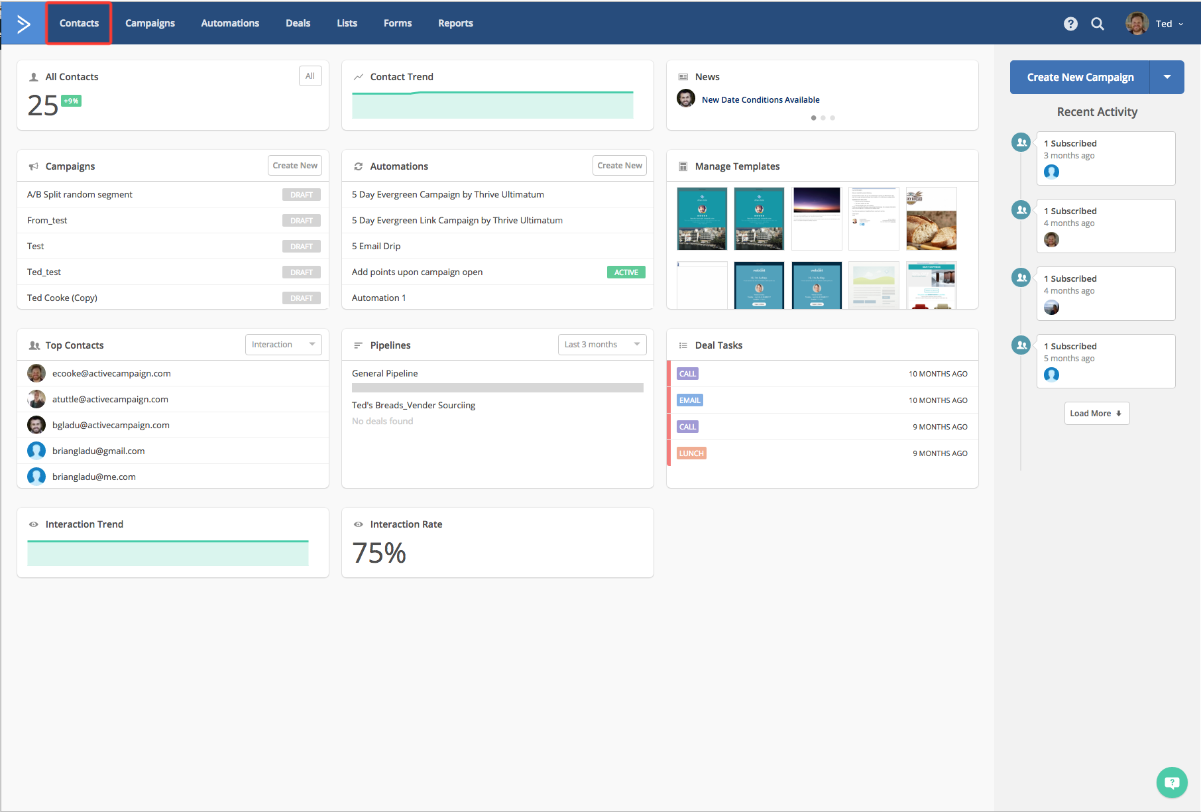Click the General Pipeline progress bar

(x=497, y=388)
